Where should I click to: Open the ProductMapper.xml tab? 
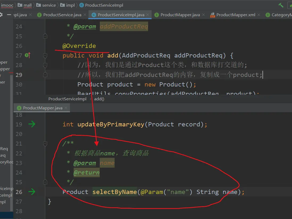pos(236,15)
